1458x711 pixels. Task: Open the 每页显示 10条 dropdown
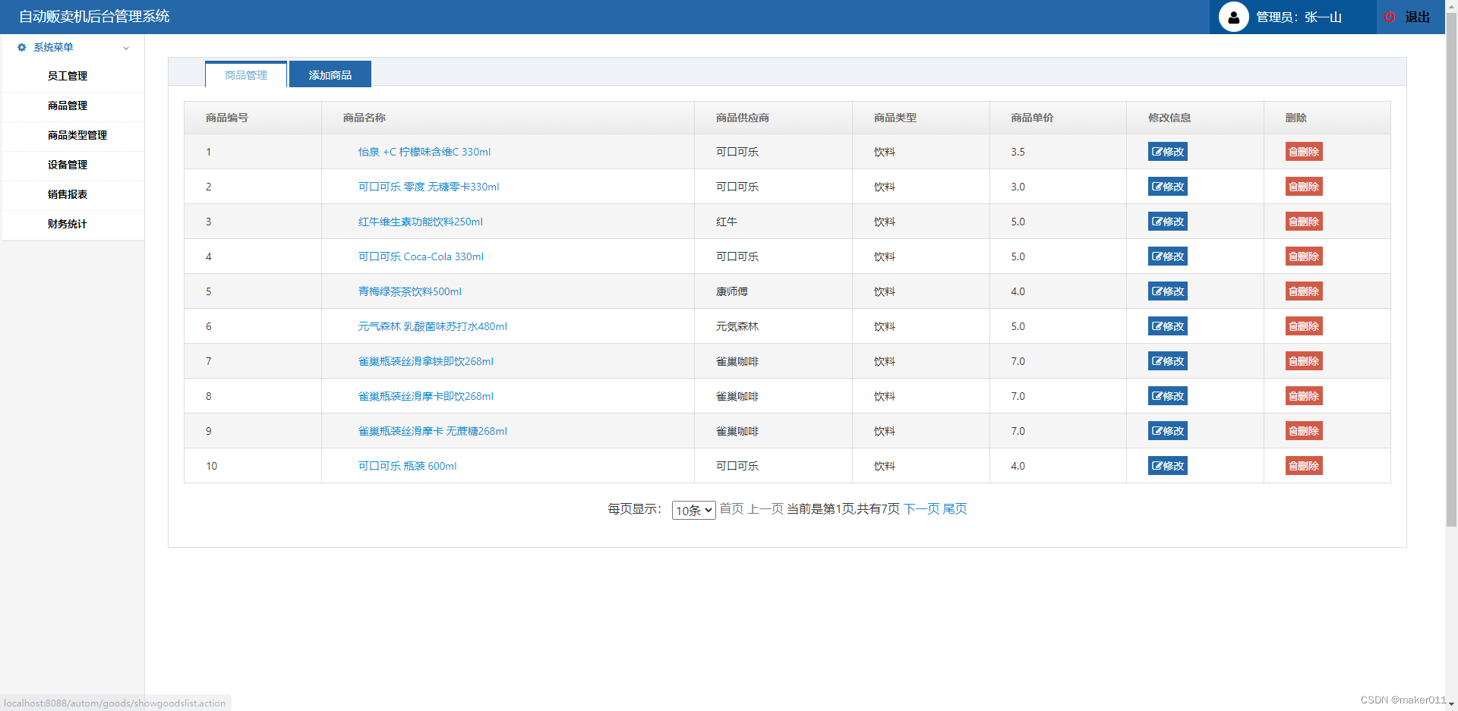pos(693,510)
